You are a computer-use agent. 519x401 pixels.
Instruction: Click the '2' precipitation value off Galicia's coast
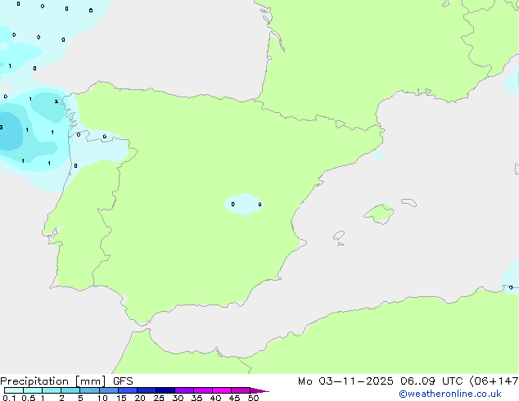(x=56, y=101)
